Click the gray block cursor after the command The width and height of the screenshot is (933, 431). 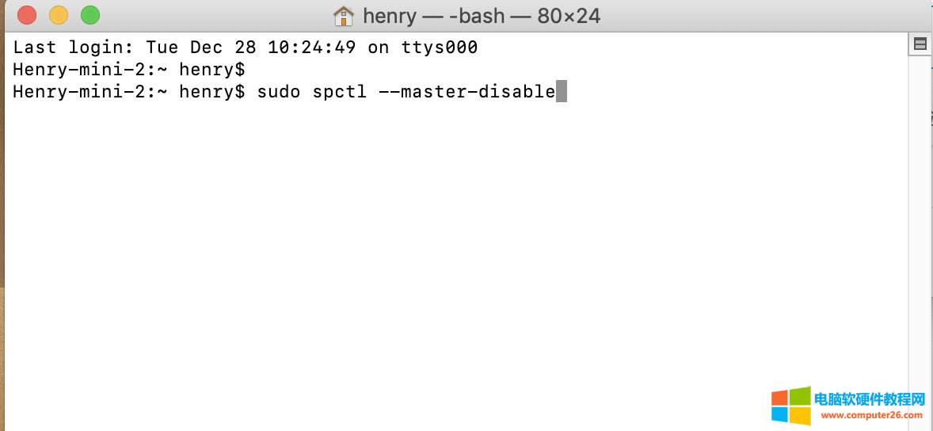click(562, 92)
